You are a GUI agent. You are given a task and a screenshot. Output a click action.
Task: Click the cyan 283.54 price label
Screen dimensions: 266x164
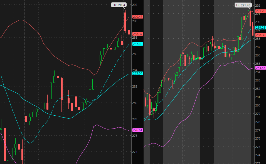pos(137,74)
